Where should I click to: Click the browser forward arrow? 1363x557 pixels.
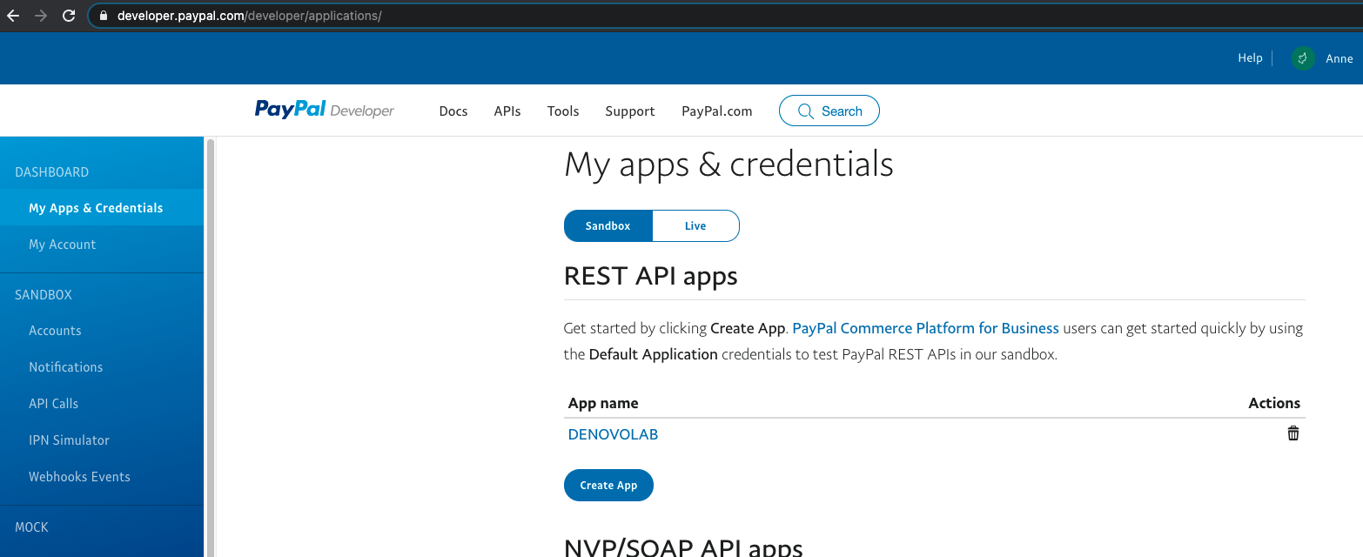click(40, 16)
